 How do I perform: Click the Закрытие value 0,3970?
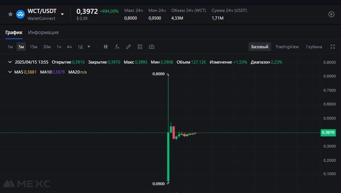tap(114, 62)
